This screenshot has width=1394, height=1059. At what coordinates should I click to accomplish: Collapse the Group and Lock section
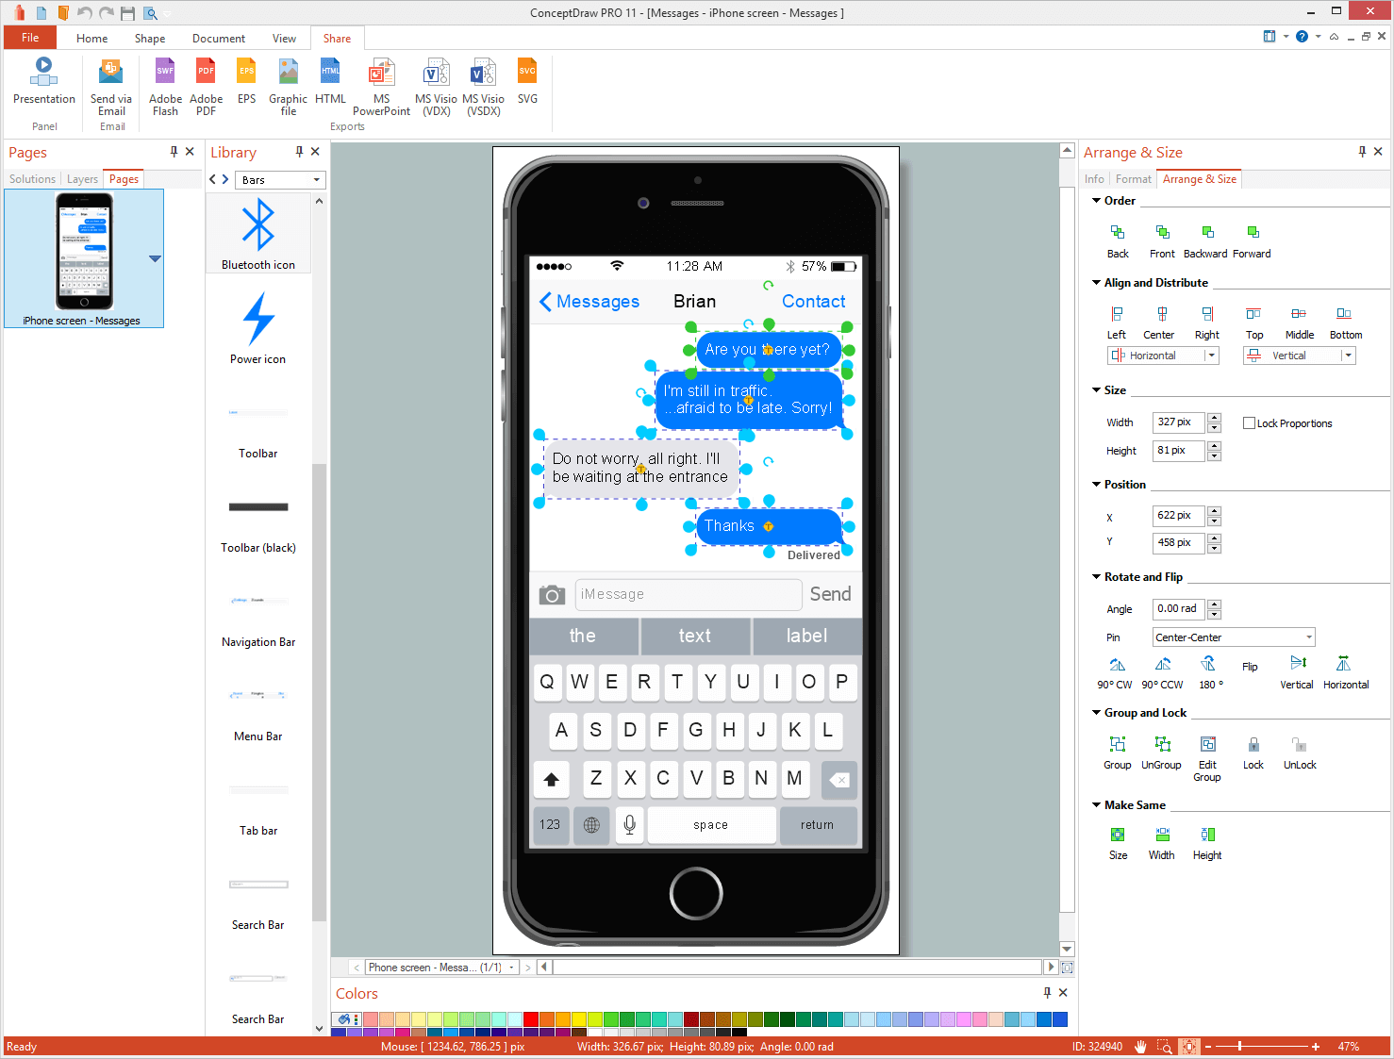point(1096,713)
